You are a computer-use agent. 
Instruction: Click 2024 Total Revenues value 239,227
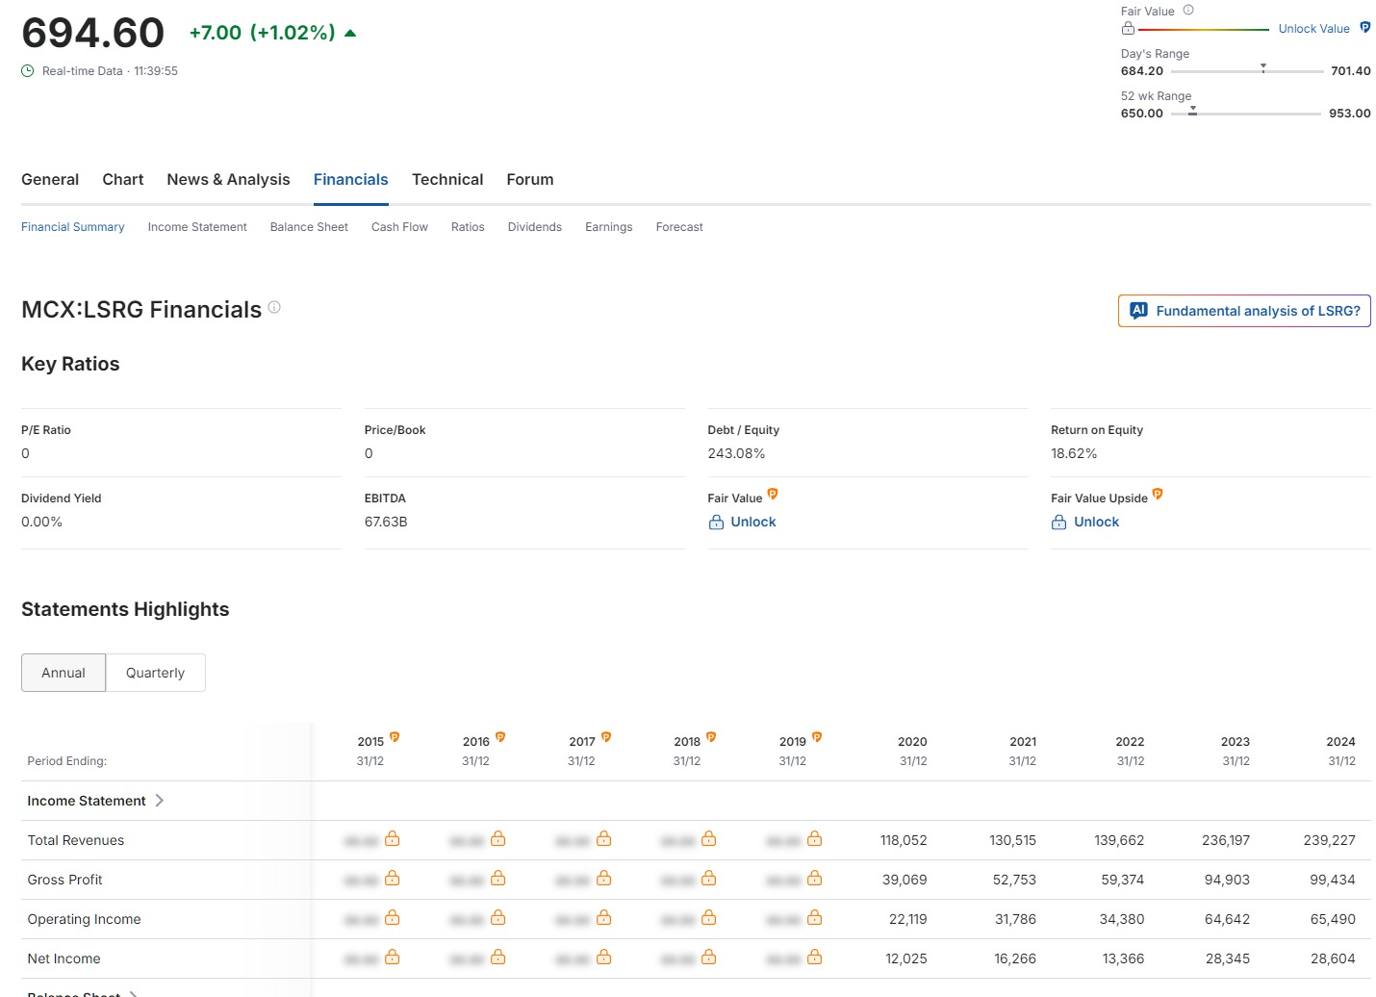[x=1330, y=840]
